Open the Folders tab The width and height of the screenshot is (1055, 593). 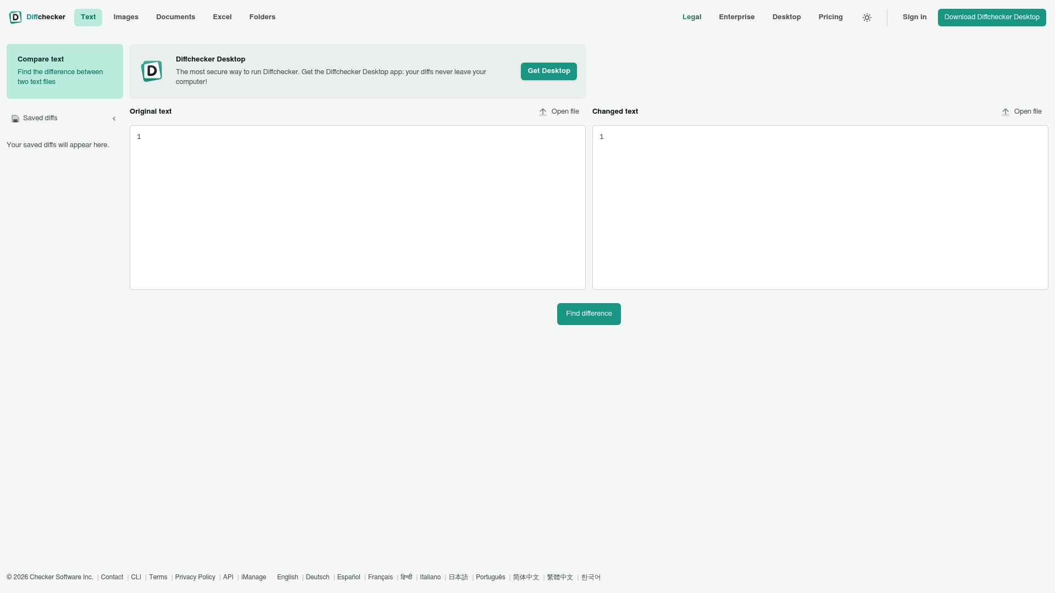[x=263, y=18]
